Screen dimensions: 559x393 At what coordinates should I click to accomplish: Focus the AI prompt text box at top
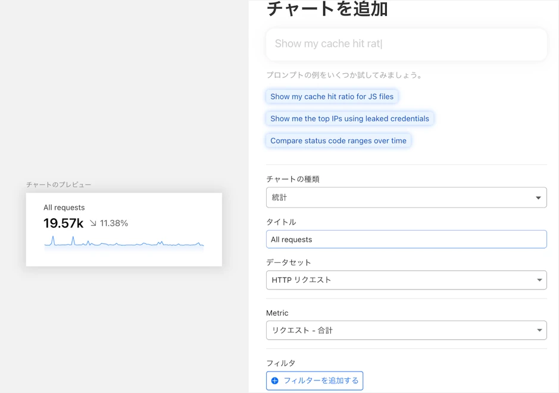click(x=406, y=44)
